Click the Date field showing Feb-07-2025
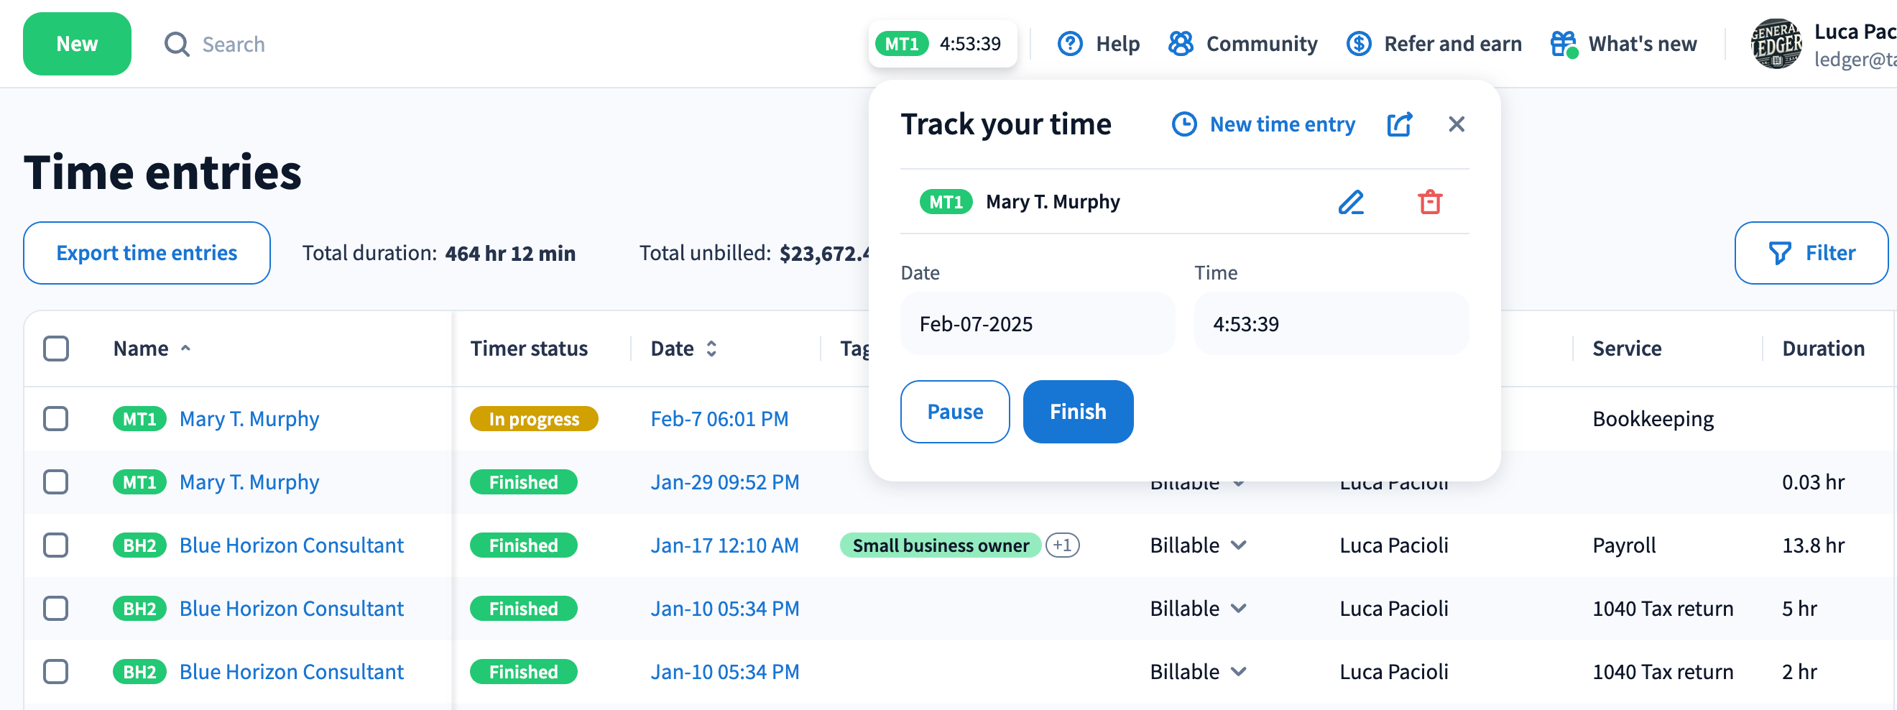This screenshot has height=710, width=1897. click(1037, 324)
